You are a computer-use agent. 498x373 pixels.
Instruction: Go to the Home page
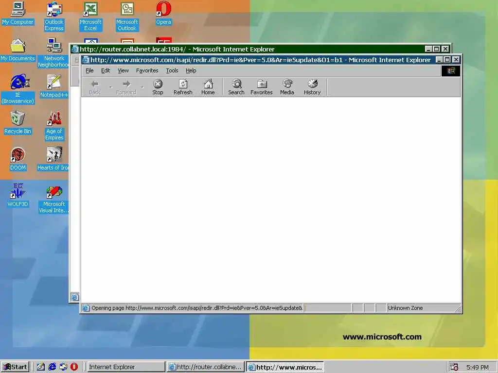(x=208, y=87)
